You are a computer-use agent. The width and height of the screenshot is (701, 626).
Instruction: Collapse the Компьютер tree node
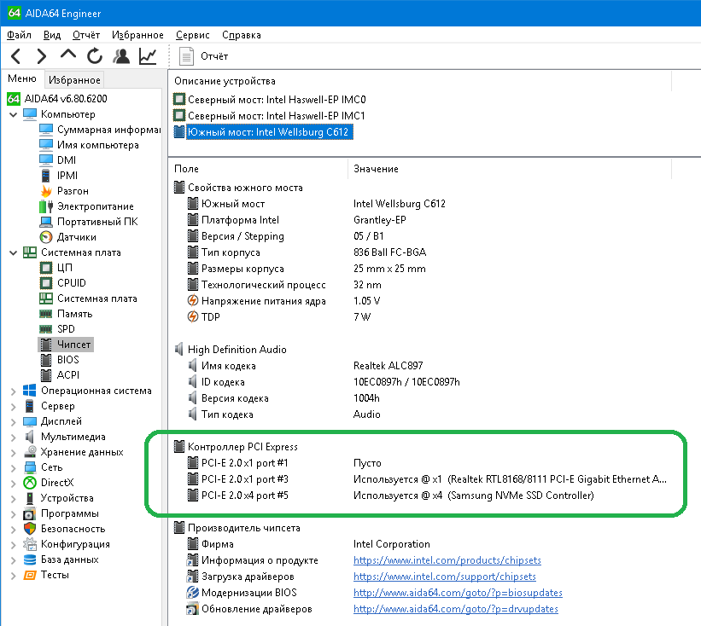(x=14, y=115)
